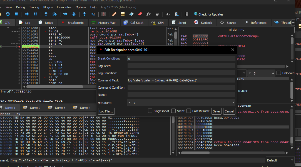Switch to the Breakpoints tab
This screenshot has width=301, height=167.
pos(73,23)
